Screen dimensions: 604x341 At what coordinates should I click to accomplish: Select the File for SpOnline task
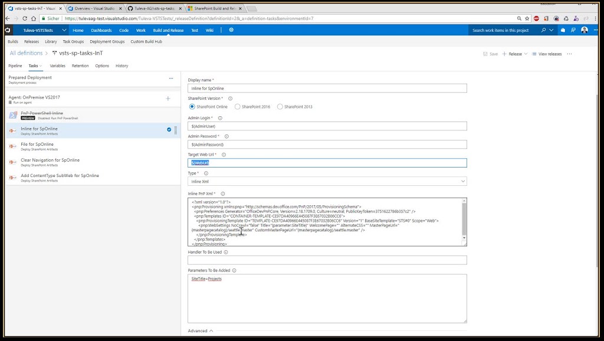click(93, 146)
